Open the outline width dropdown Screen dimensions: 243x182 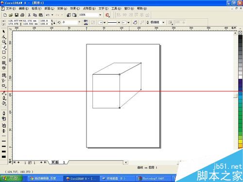click(x=163, y=22)
